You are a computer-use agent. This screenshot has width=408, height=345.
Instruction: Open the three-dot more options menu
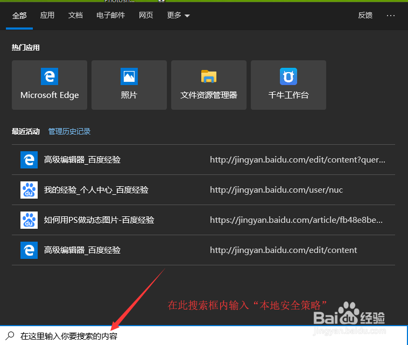coord(391,16)
